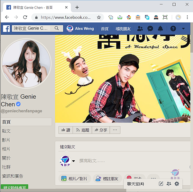The height and width of the screenshot is (192, 193).
Task: Click the Alex Weng profile avatar
Action: point(70,29)
